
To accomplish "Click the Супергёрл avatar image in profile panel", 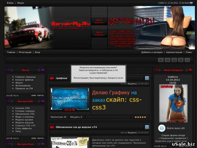I will tap(173, 103).
